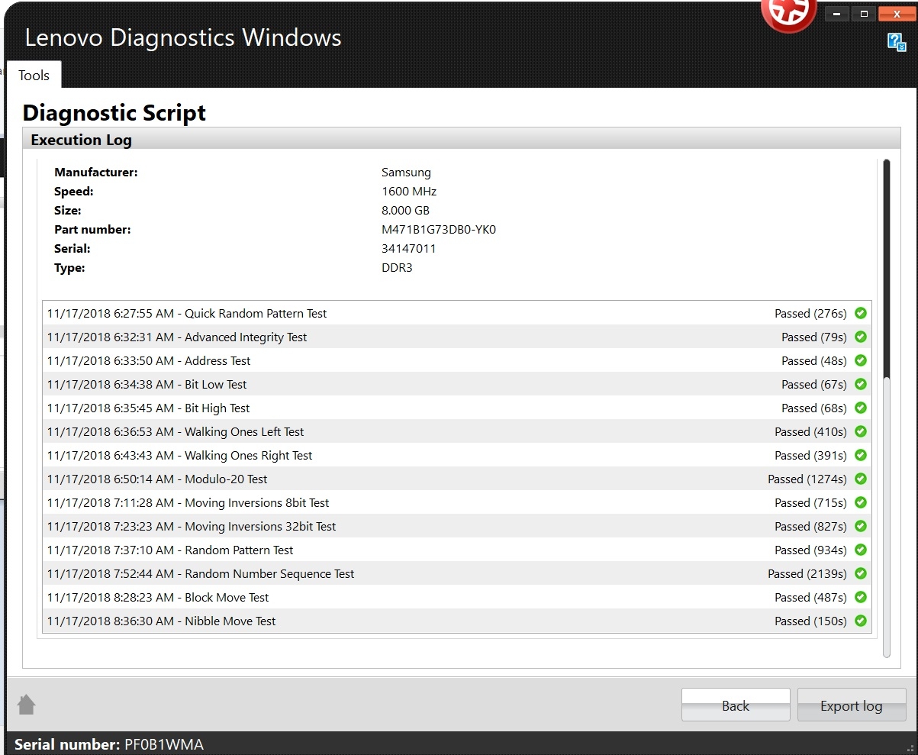This screenshot has width=918, height=755.
Task: Click the manufacturer value Samsung
Action: [406, 173]
